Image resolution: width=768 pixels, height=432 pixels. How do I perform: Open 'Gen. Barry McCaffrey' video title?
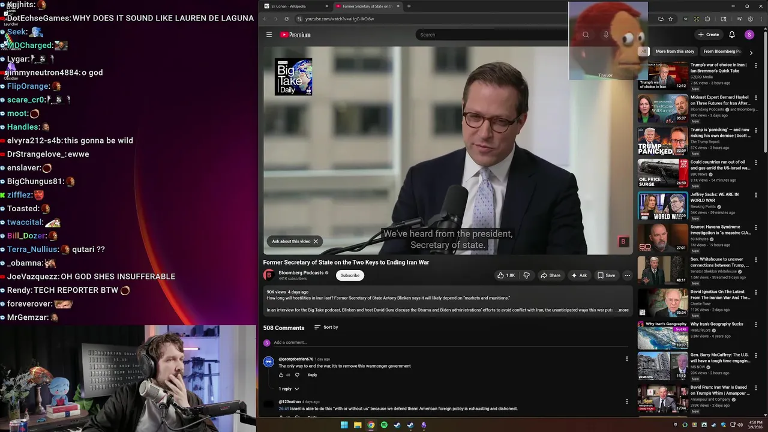pos(720,358)
